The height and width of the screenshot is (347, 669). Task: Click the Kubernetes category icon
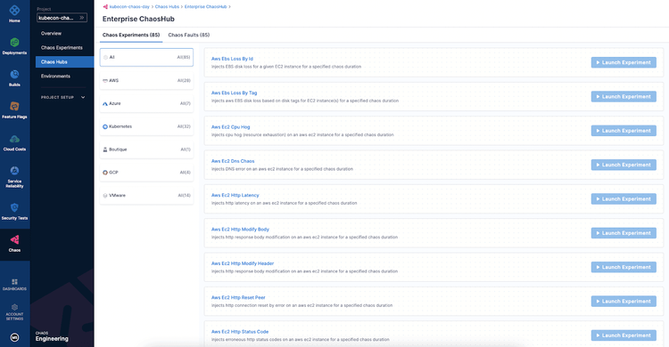[105, 126]
